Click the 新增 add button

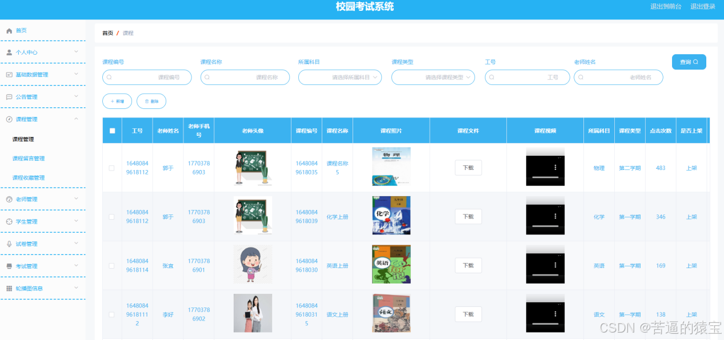pyautogui.click(x=117, y=101)
